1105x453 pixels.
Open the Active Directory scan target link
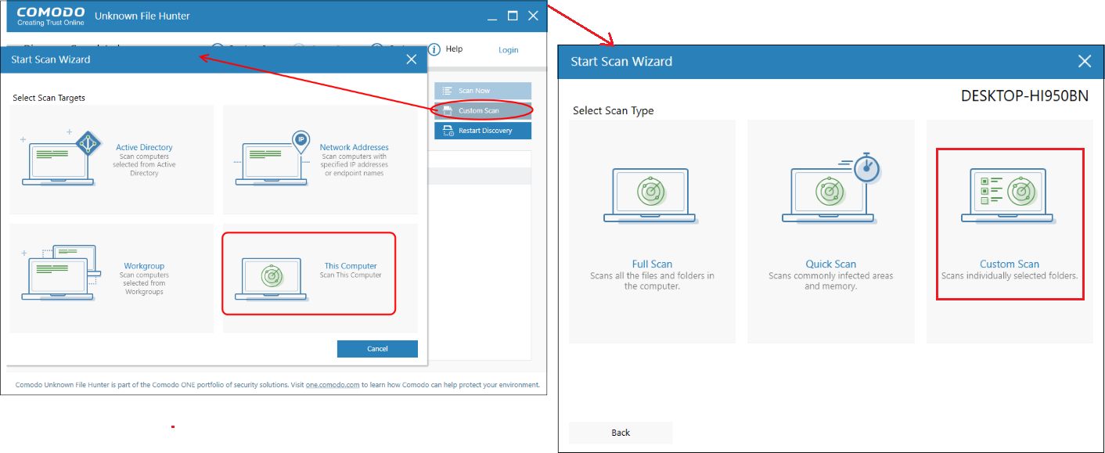[x=144, y=147]
